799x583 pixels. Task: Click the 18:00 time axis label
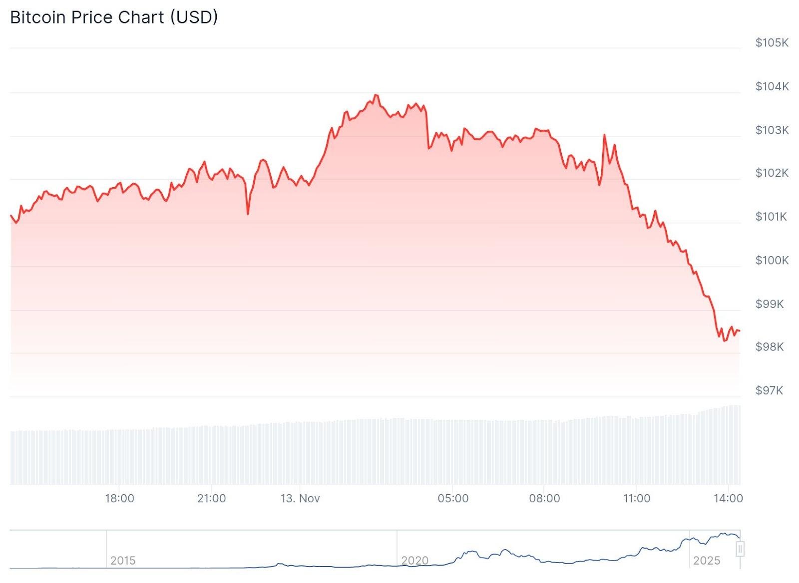pyautogui.click(x=119, y=498)
